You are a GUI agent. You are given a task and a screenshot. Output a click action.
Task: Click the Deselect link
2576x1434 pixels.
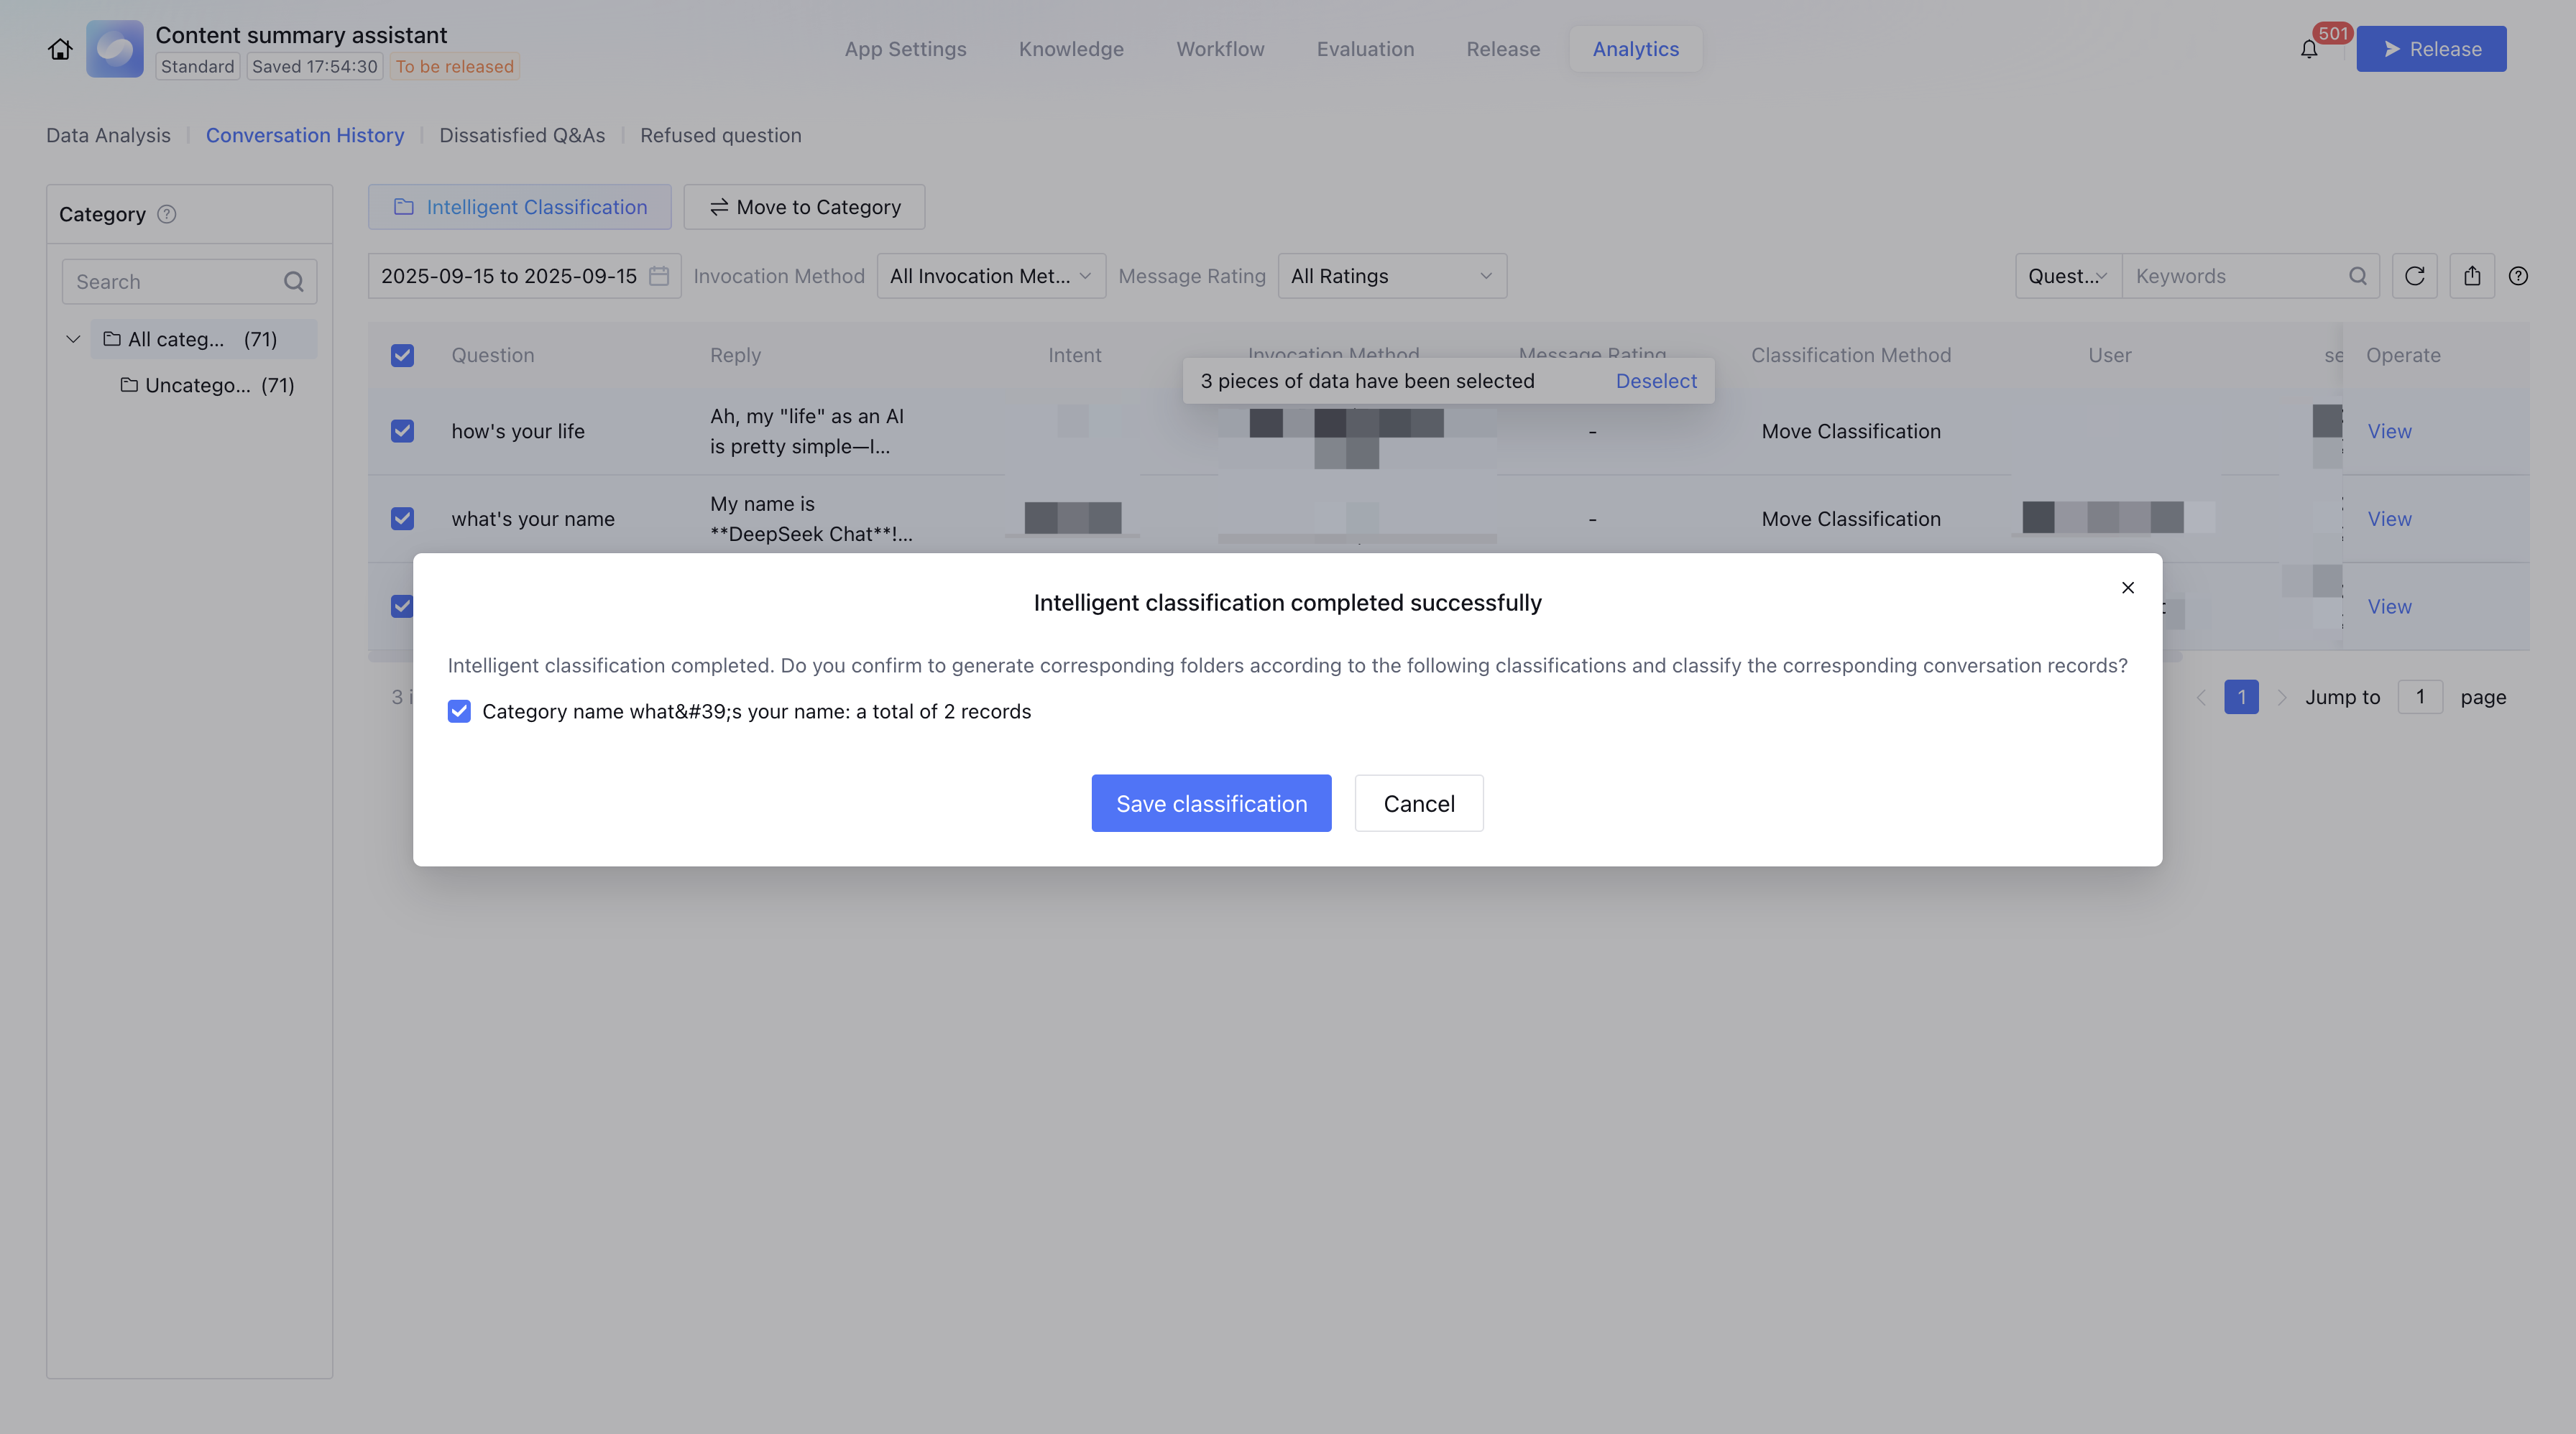click(1656, 381)
